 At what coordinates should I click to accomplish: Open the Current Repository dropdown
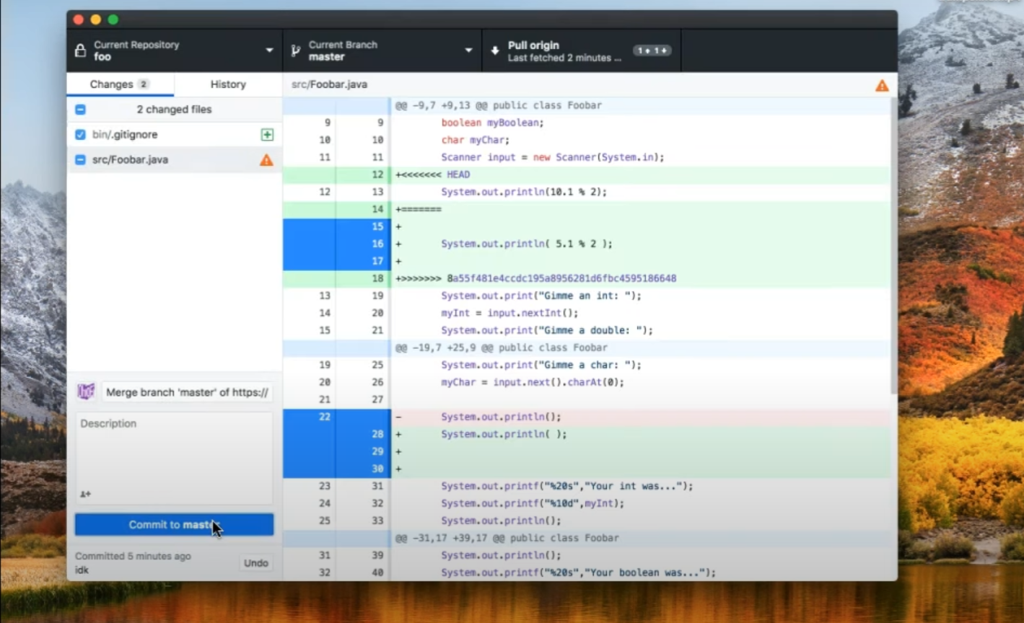click(x=174, y=50)
